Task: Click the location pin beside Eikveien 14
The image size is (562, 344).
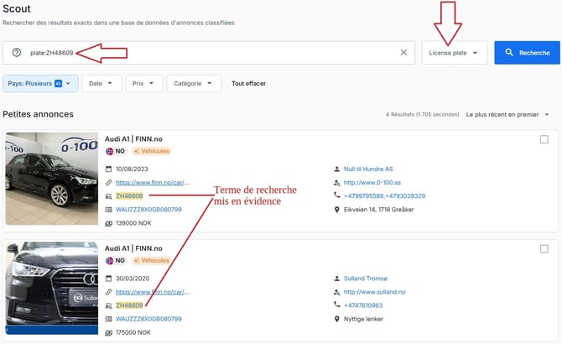Action: pos(337,209)
